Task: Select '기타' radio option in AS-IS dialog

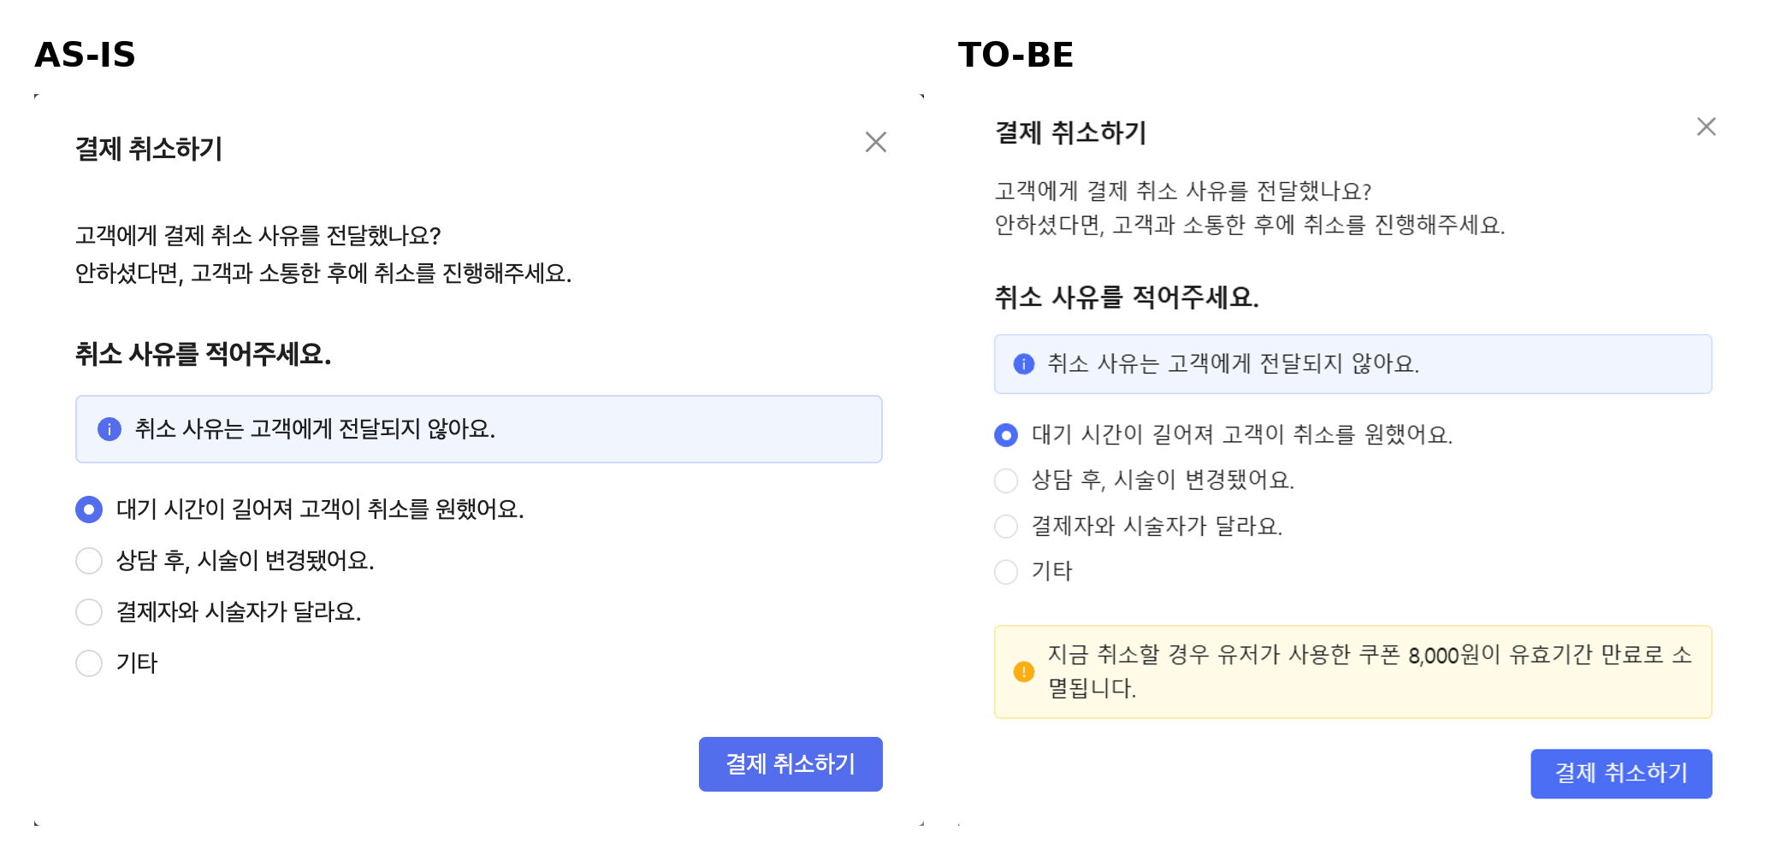Action: pyautogui.click(x=89, y=663)
